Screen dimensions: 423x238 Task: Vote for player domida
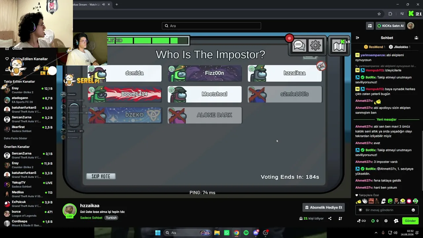pyautogui.click(x=125, y=73)
